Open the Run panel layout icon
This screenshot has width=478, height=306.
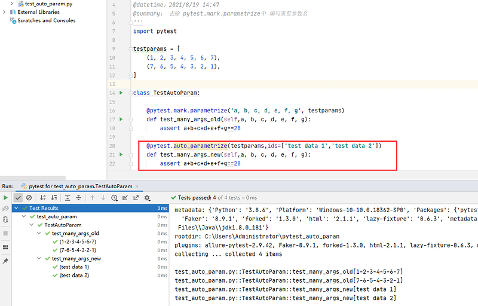point(5,247)
